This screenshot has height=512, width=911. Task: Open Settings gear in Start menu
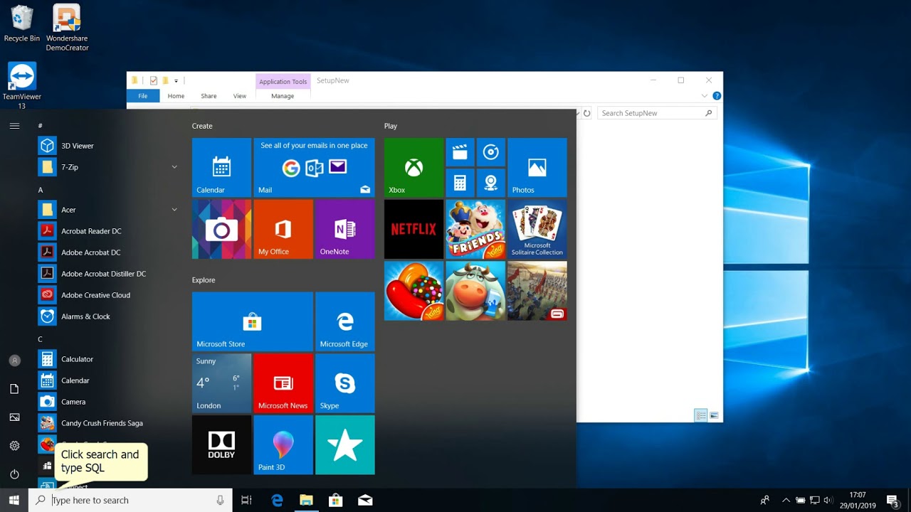pyautogui.click(x=14, y=446)
